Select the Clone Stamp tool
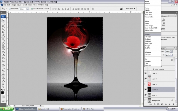 coord(3,45)
